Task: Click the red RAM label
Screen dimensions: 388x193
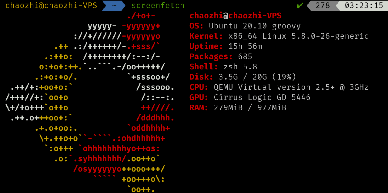Action: pyautogui.click(x=199, y=108)
